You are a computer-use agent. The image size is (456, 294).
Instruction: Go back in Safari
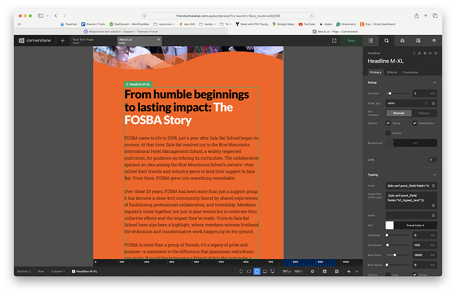pyautogui.click(x=56, y=16)
